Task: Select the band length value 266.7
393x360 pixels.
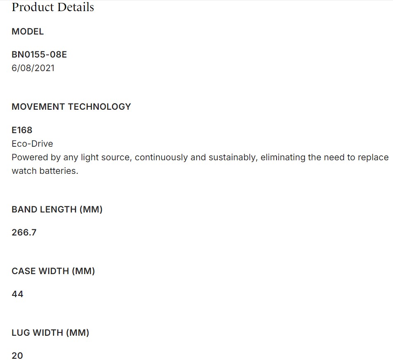Action: tap(24, 233)
